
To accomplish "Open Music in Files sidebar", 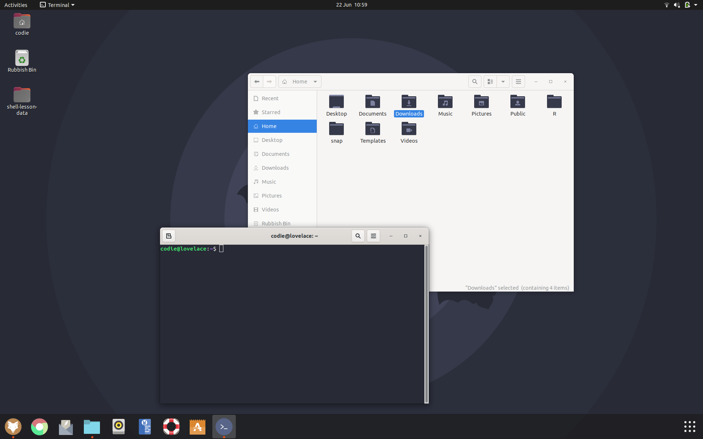I will pos(282,182).
